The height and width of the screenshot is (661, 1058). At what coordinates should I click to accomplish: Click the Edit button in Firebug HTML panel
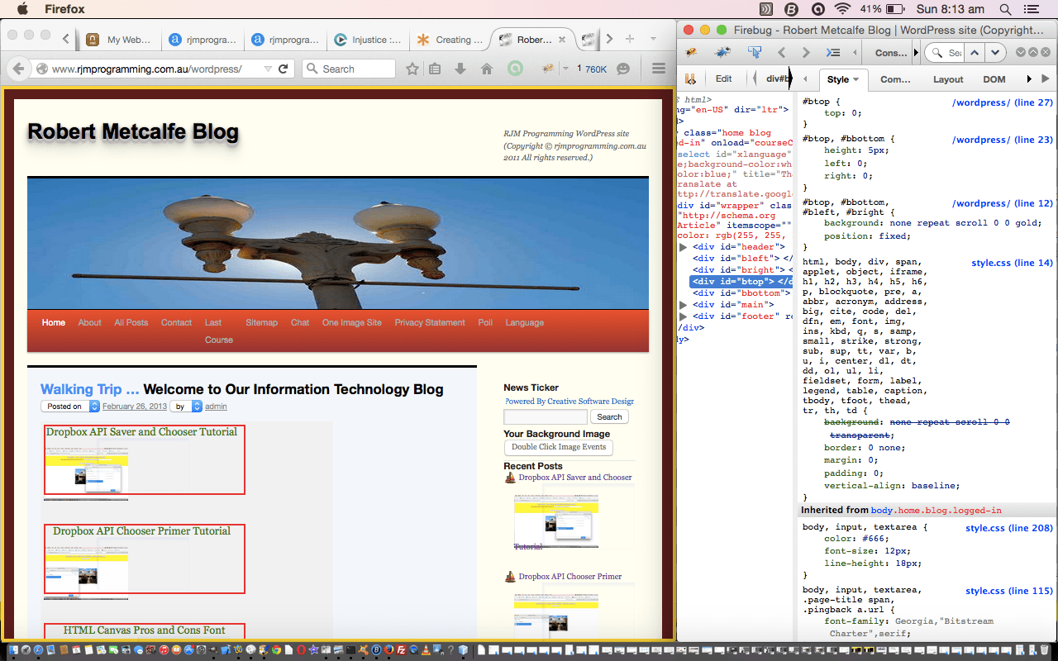coord(723,79)
